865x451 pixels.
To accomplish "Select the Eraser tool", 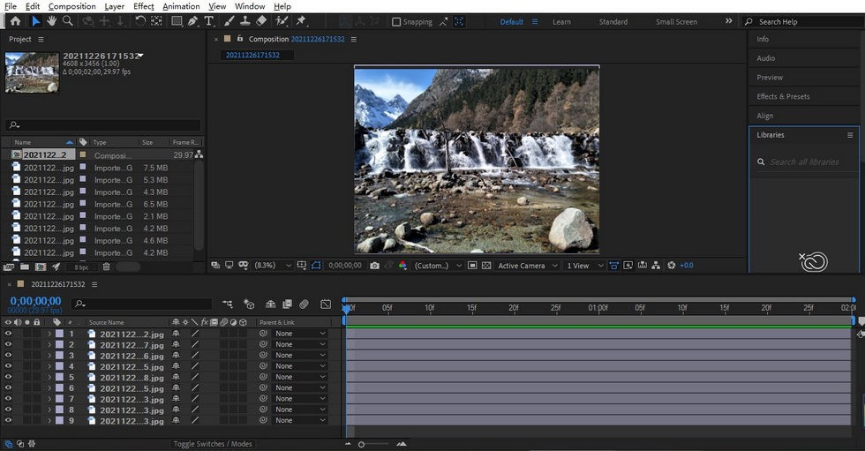I will pos(260,21).
